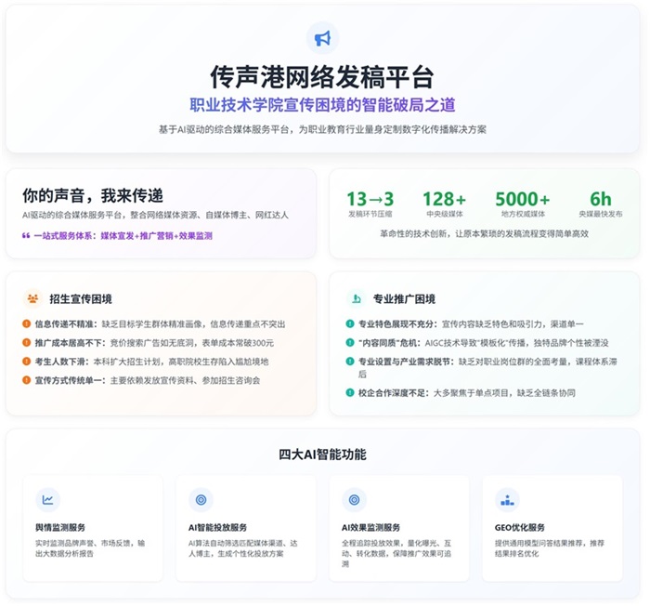
Task: Click the 5000+ 地方权威媒体 statistic
Action: tap(522, 204)
